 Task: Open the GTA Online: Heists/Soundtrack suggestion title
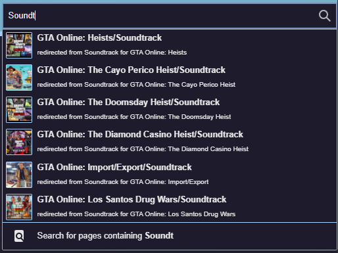(x=99, y=37)
